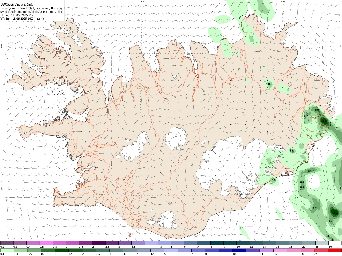
Task: Click the 'rigning/skúrir' legend description line
Action: [31, 8]
